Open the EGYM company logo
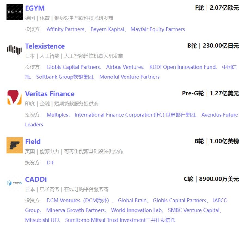 tap(14, 12)
